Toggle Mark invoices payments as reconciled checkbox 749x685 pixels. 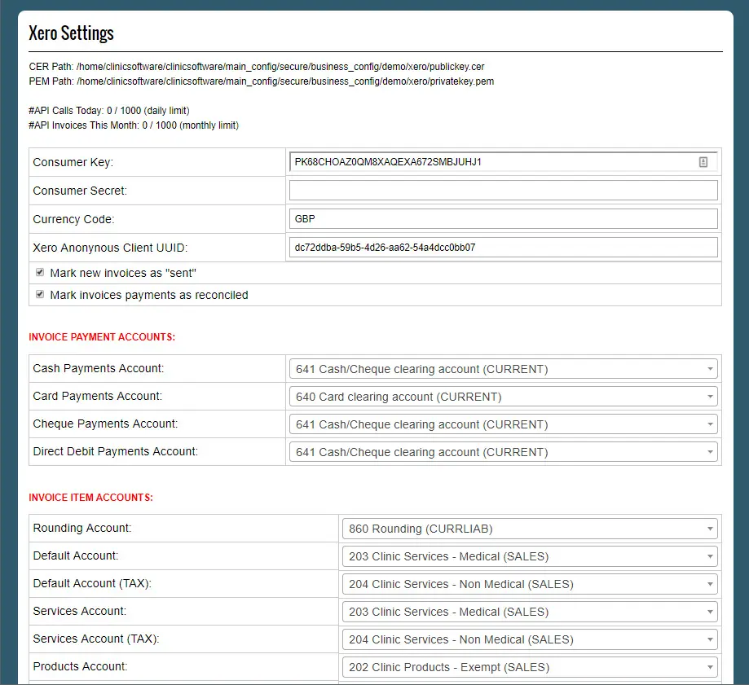point(40,294)
